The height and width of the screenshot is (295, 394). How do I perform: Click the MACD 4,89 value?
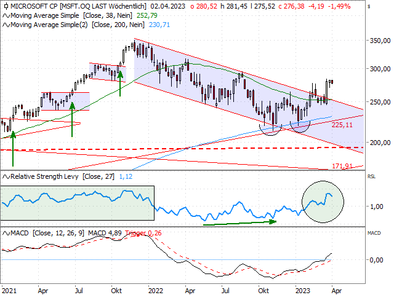pyautogui.click(x=105, y=233)
